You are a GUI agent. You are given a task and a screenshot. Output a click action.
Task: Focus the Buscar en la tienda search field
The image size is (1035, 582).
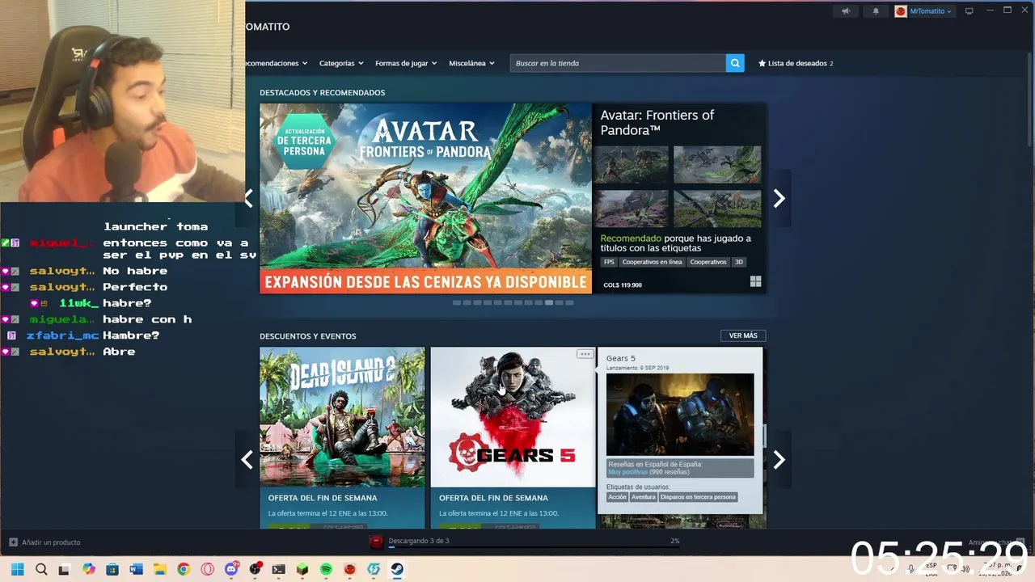point(618,63)
